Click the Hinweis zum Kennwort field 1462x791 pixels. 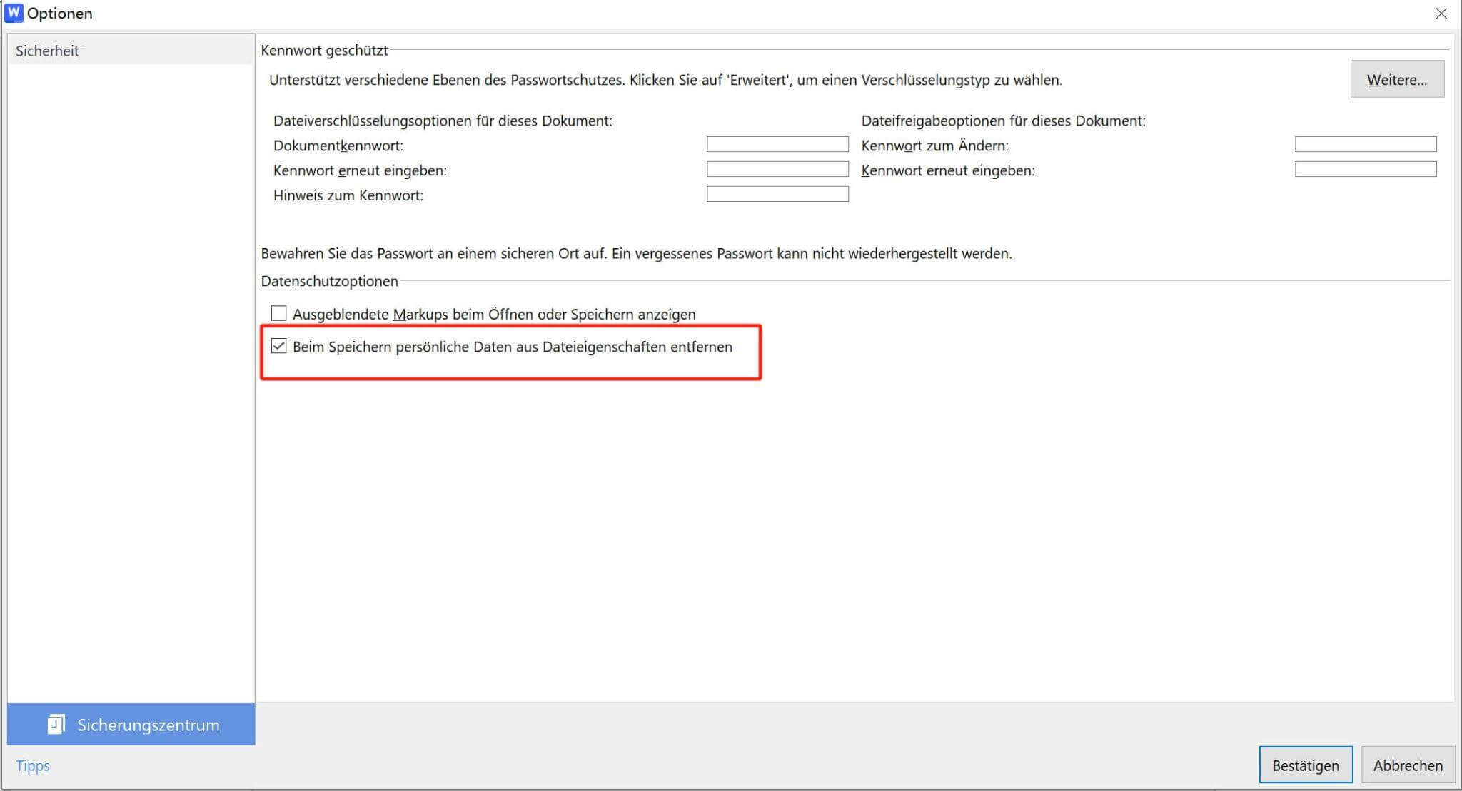point(777,194)
